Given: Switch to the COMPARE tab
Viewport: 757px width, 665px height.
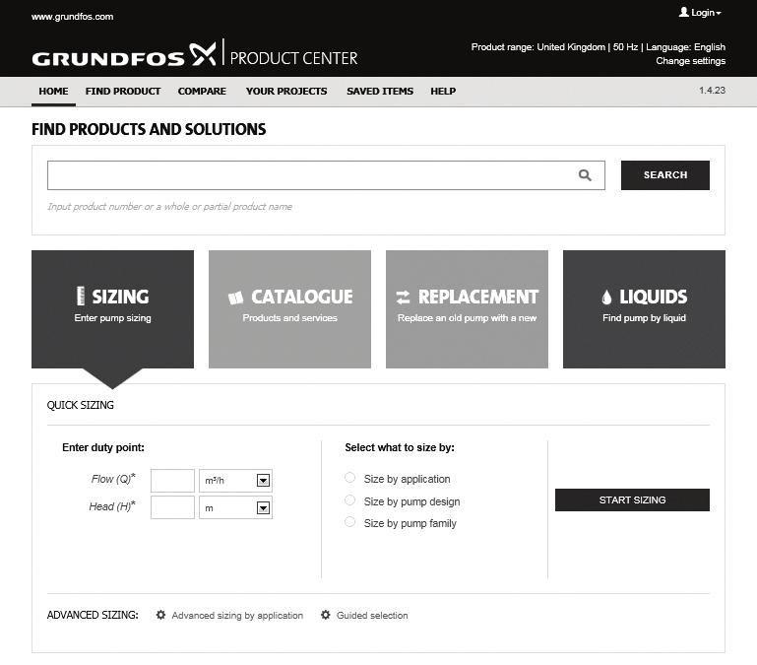Looking at the screenshot, I should click(202, 92).
